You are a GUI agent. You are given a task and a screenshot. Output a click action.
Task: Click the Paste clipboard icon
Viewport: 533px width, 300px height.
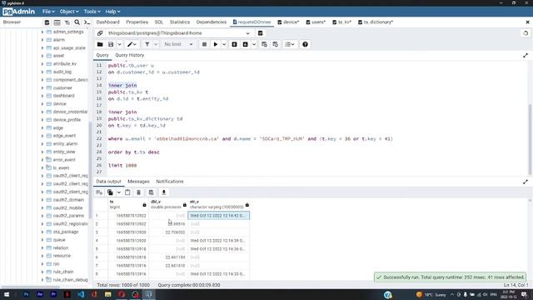coord(127,192)
